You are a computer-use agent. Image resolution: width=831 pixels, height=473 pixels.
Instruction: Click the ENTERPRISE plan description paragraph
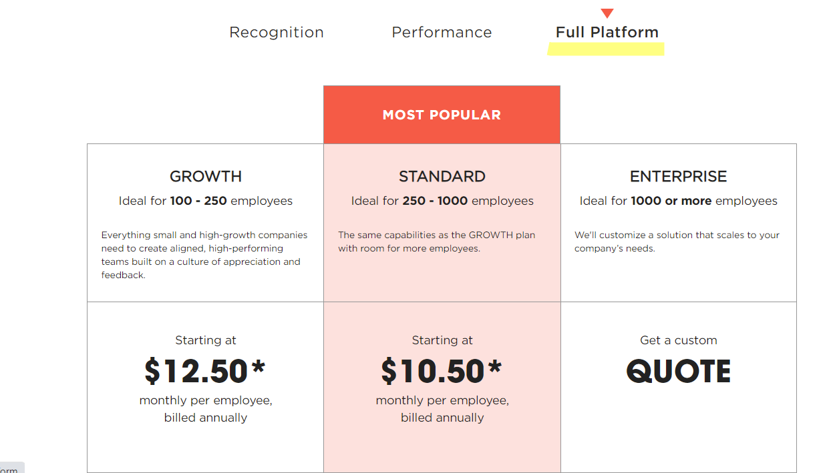click(677, 242)
